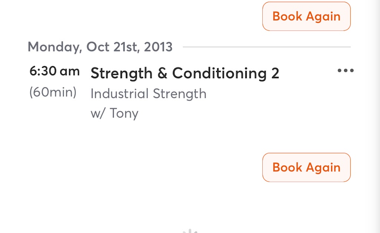Click the loading spinner at the bottom

[x=190, y=231]
